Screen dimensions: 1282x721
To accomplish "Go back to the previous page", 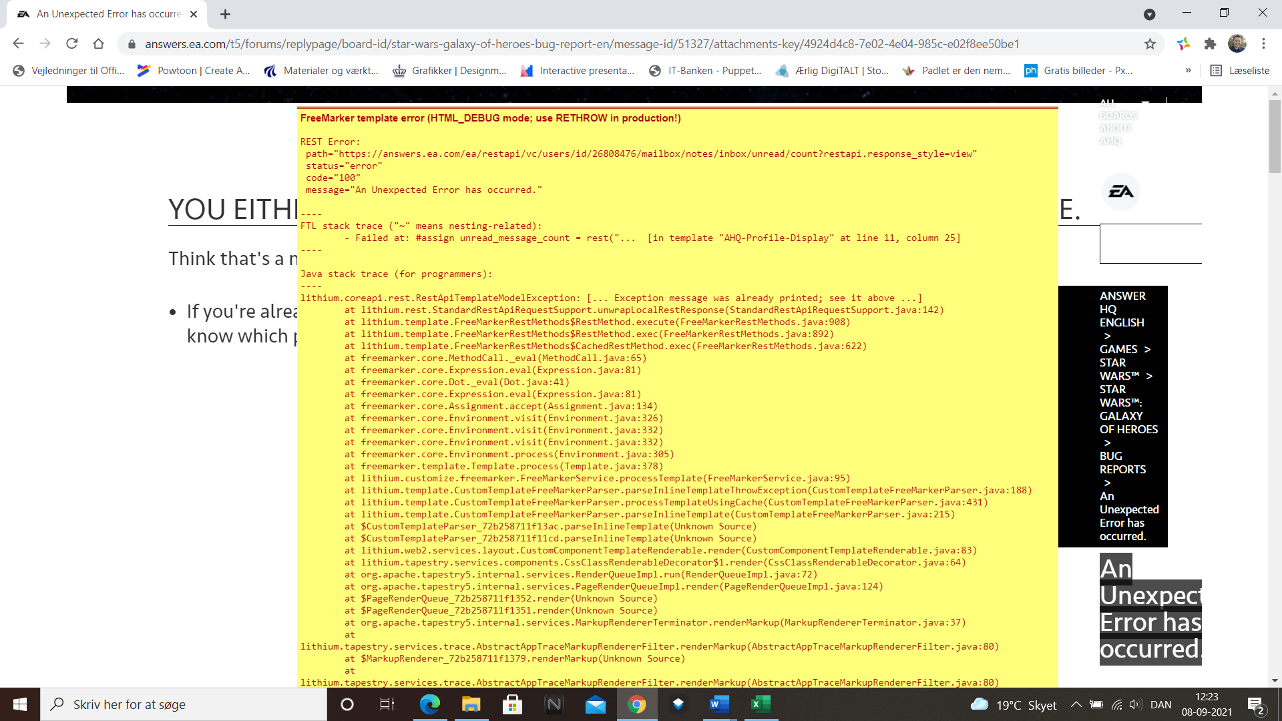I will (18, 43).
